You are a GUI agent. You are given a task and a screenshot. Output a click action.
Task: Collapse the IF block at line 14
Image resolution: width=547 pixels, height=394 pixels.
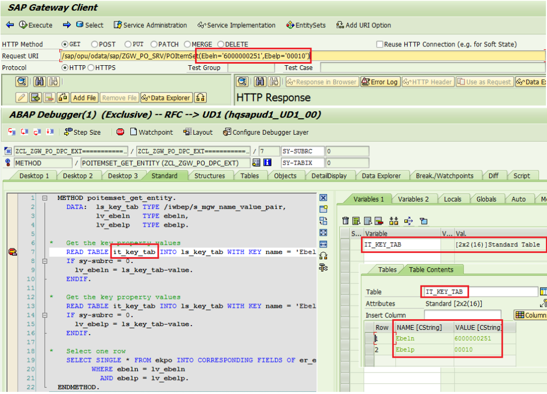tap(45, 315)
